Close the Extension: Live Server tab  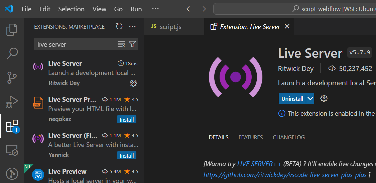[x=287, y=27]
